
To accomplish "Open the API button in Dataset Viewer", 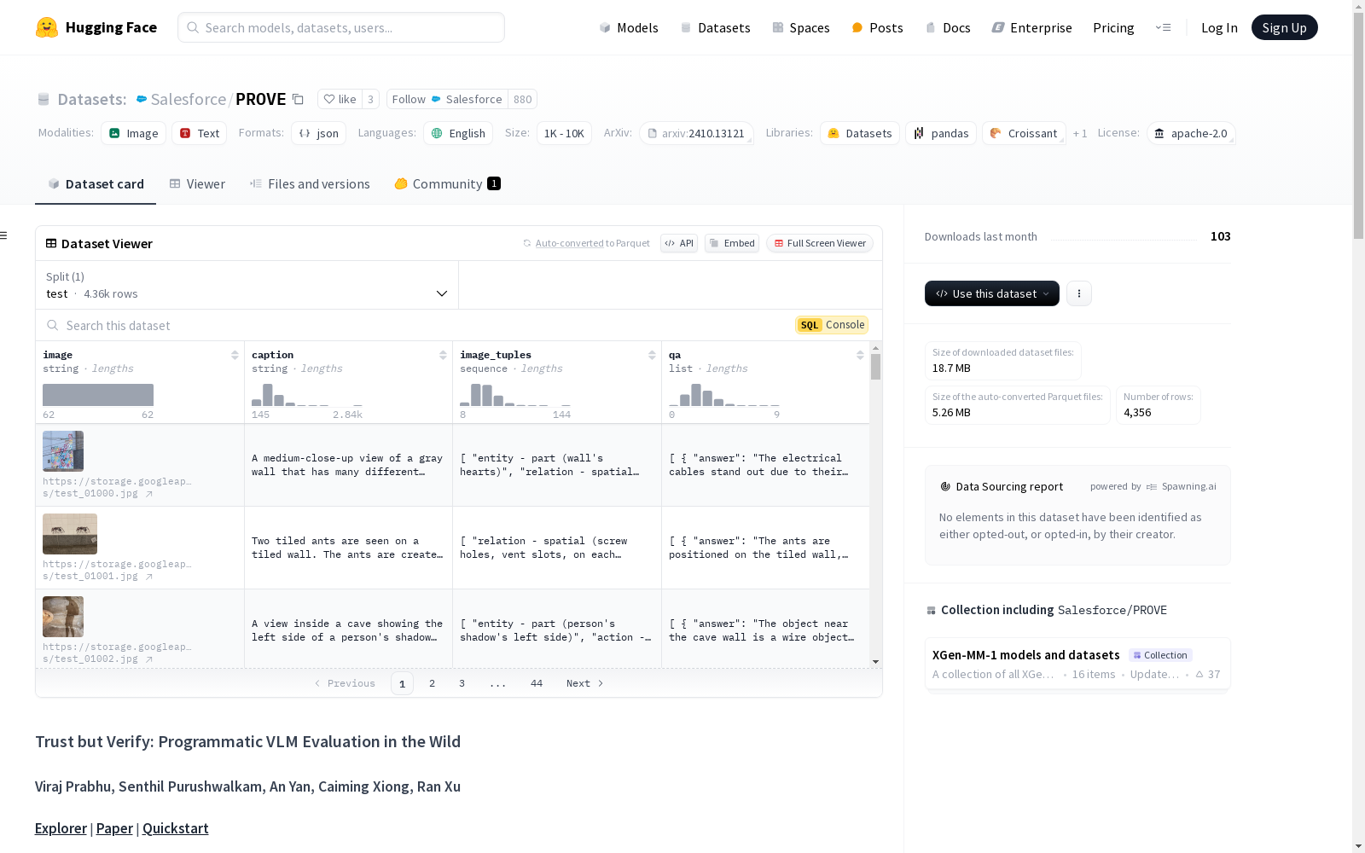I will pos(679,243).
